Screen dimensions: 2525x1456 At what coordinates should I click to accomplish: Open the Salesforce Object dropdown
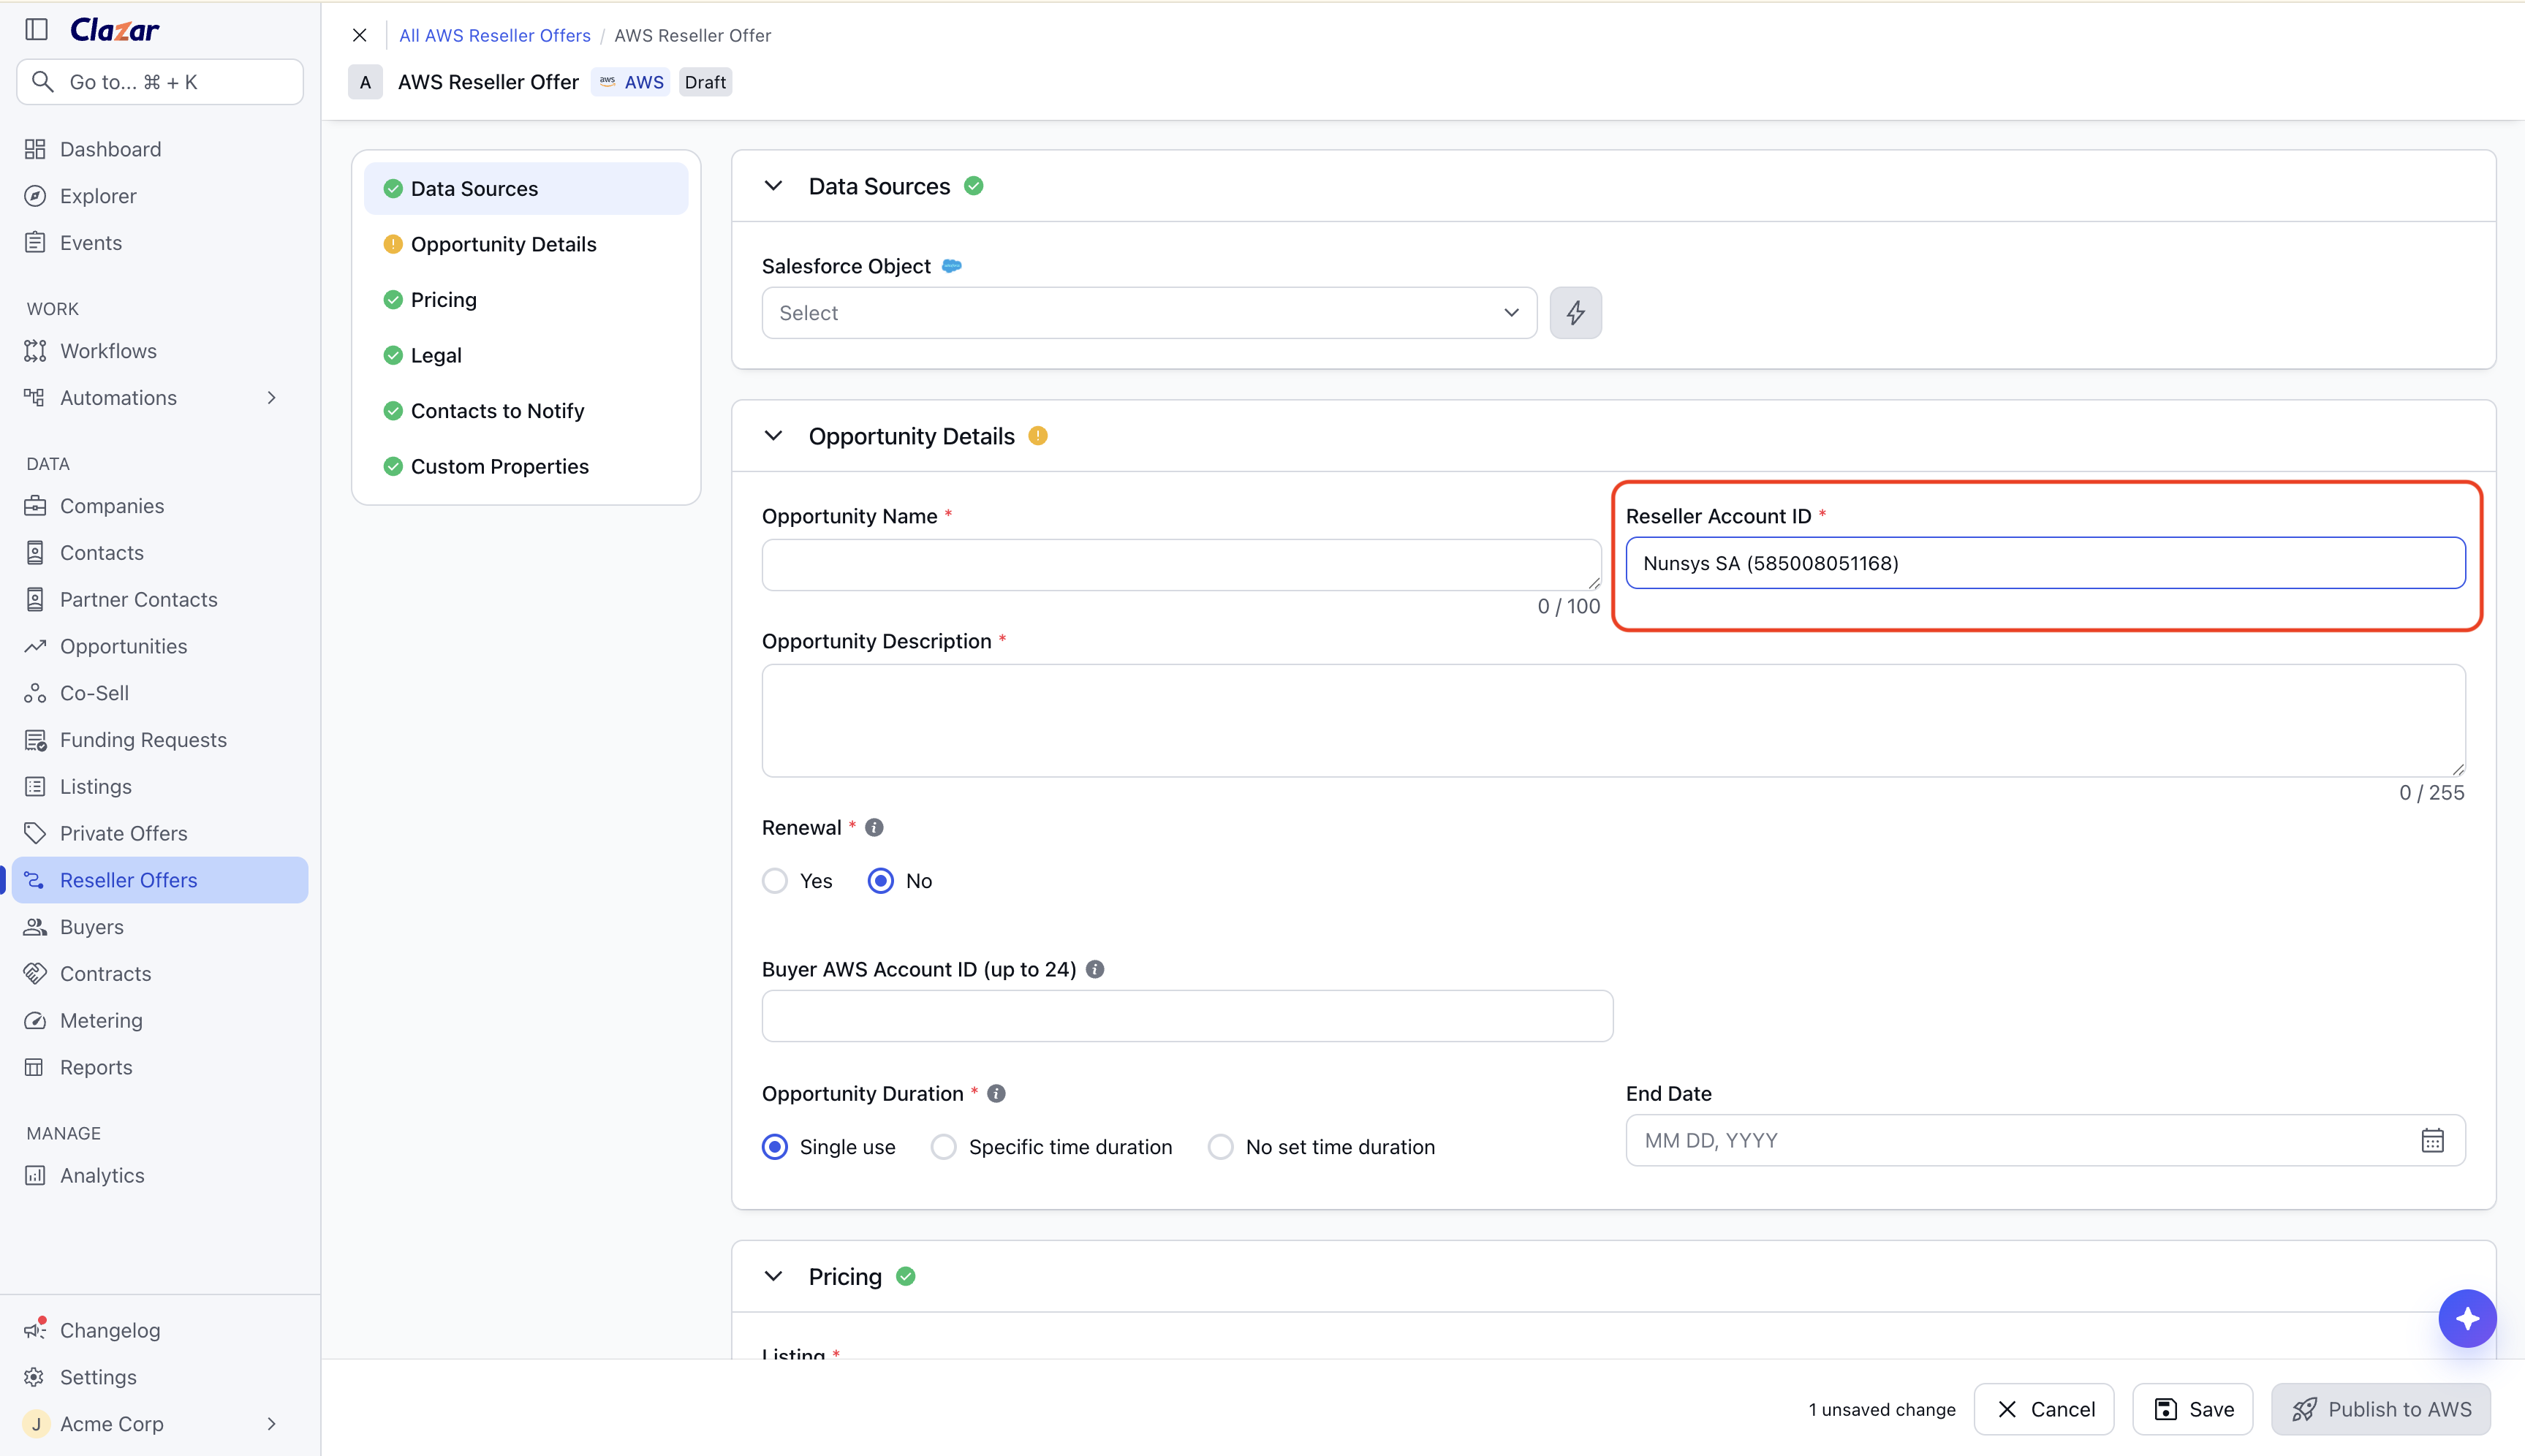(1149, 313)
